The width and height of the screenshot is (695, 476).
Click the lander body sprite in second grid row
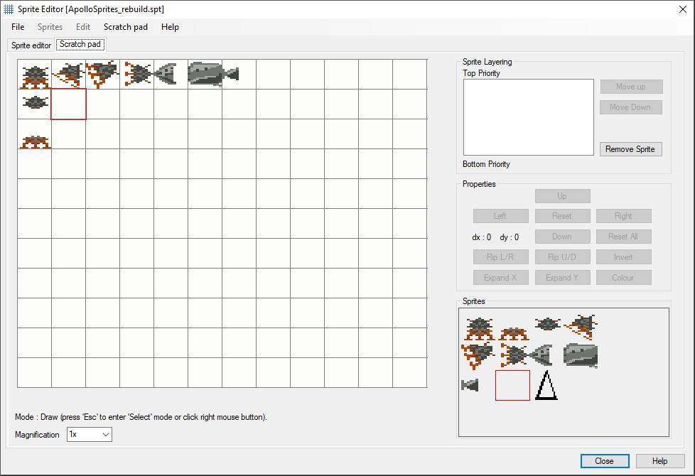click(35, 103)
